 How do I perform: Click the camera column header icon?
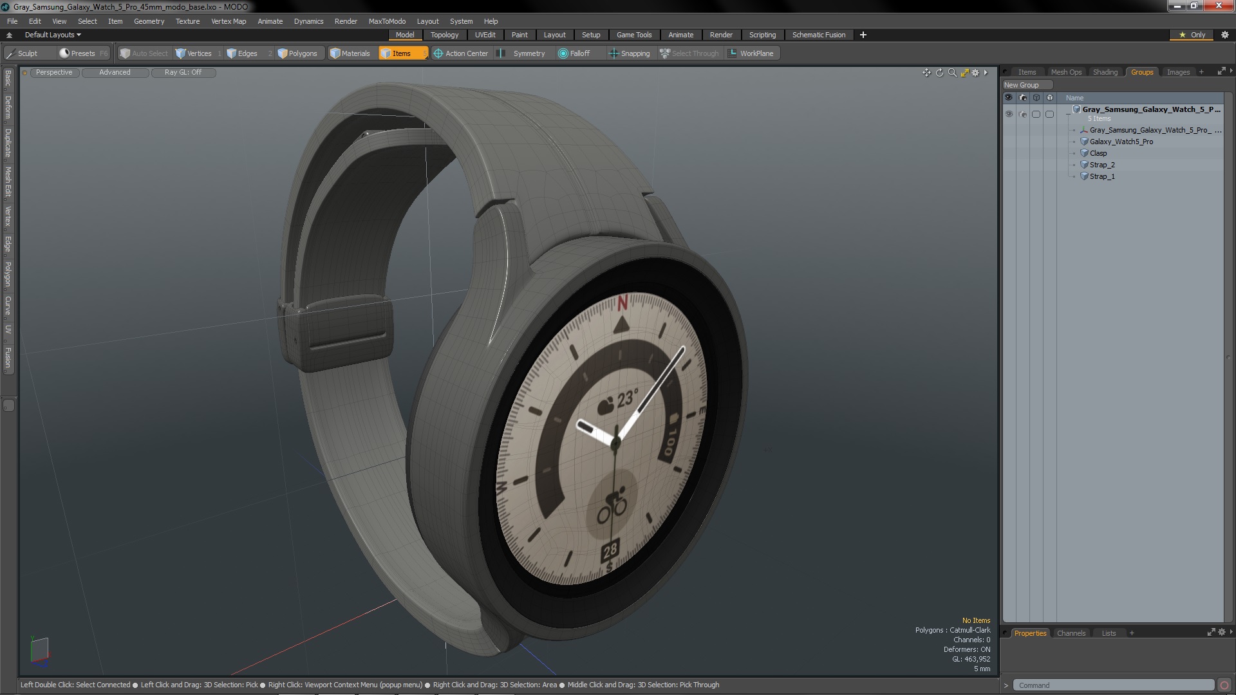point(1023,98)
